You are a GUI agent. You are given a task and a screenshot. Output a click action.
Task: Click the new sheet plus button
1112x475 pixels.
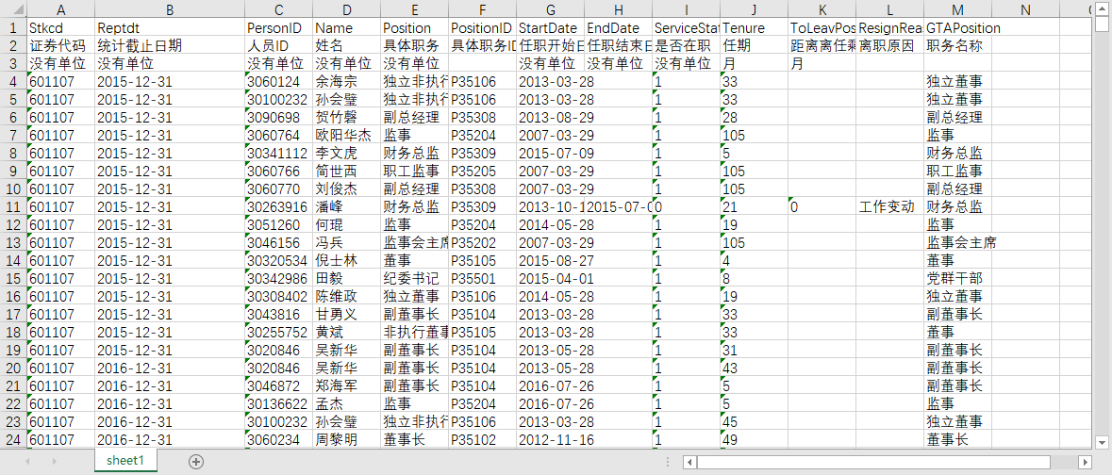point(196,461)
